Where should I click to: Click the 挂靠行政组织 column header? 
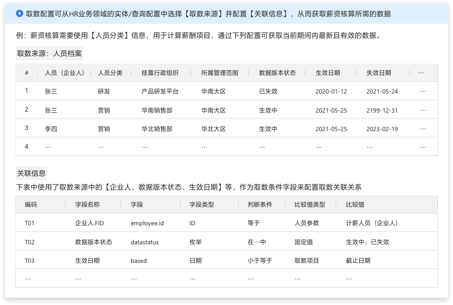(x=160, y=73)
